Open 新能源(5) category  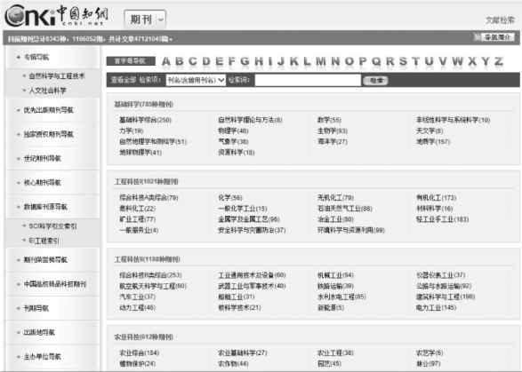click(331, 307)
